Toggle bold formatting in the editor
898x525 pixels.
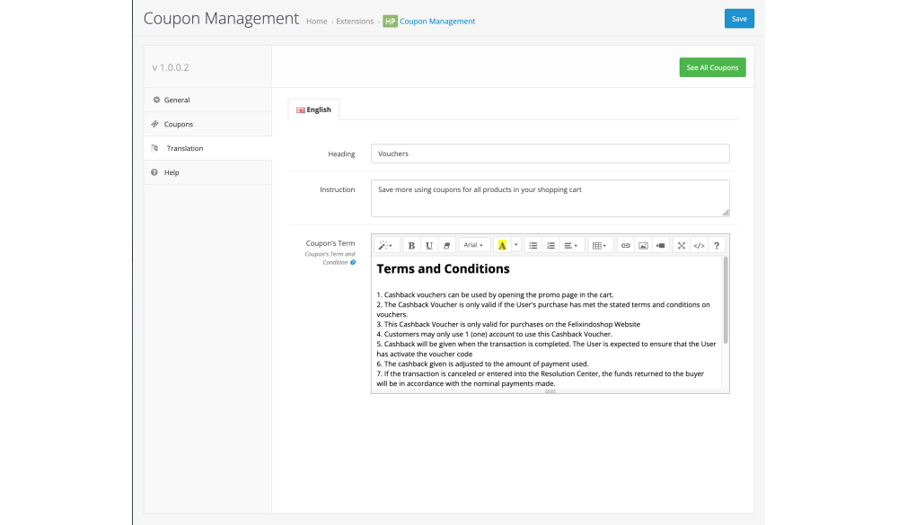pyautogui.click(x=411, y=245)
